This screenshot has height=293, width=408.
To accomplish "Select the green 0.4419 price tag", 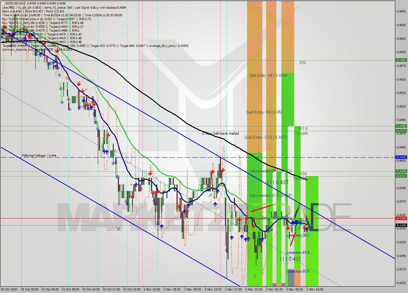I will click(x=401, y=171).
